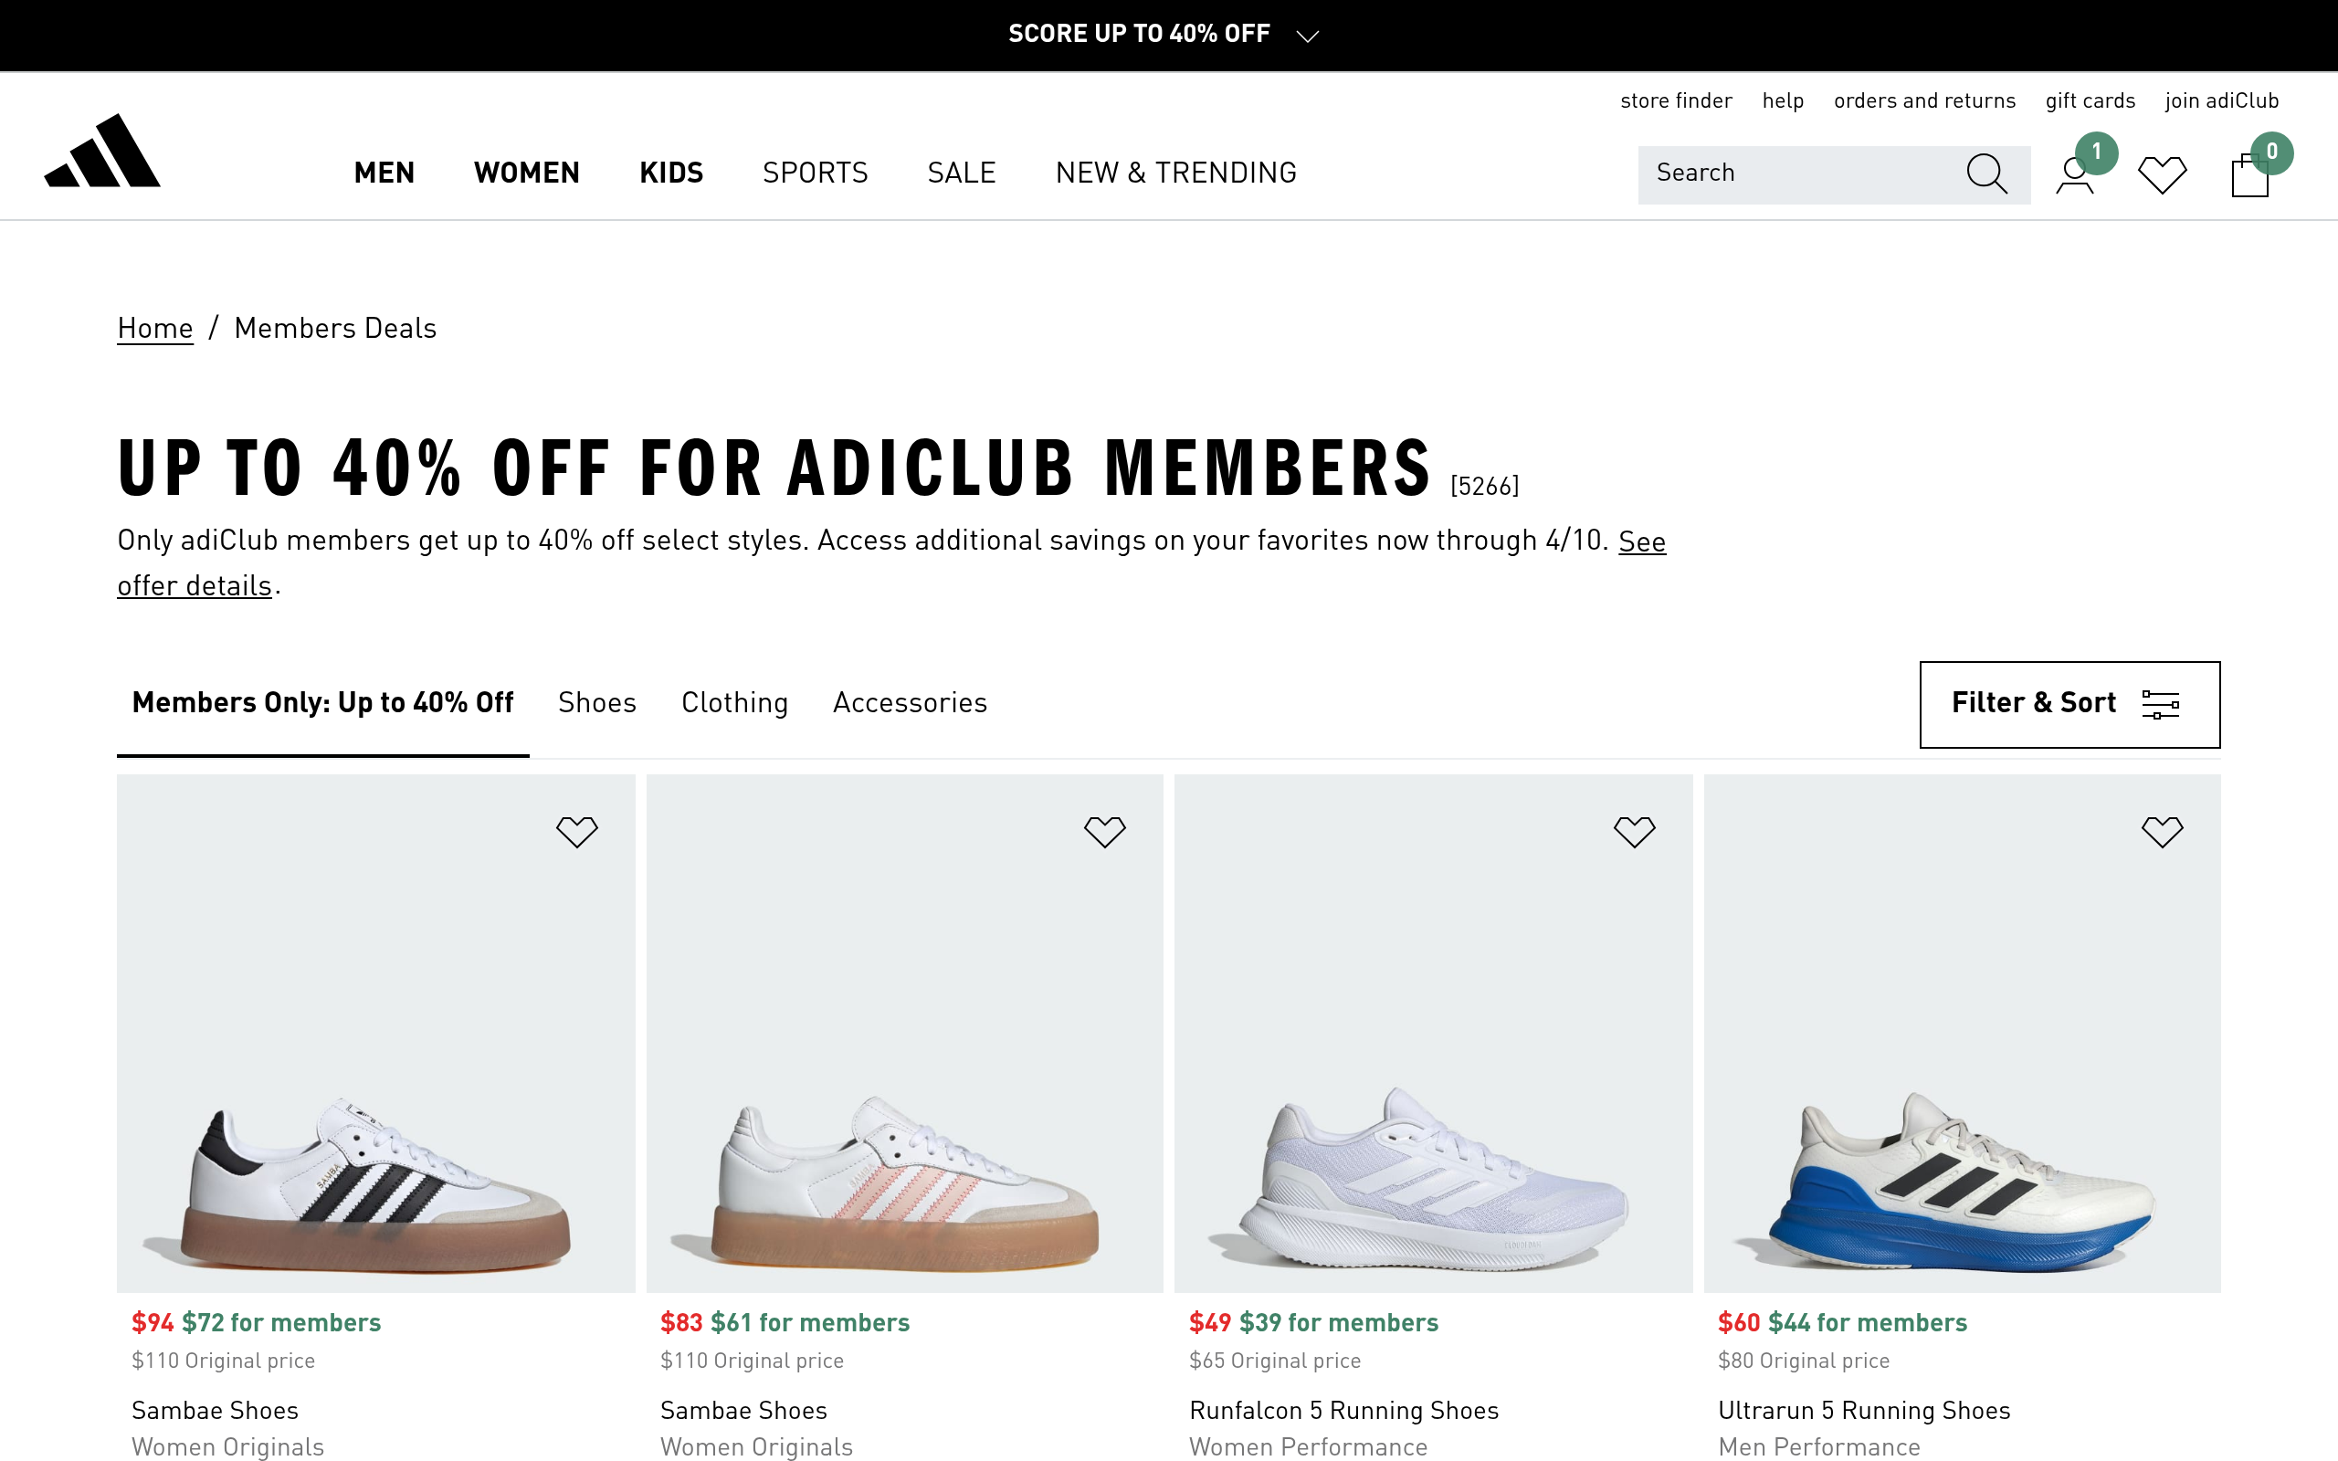The height and width of the screenshot is (1461, 2338).
Task: Open the shopping bag icon
Action: pos(2249,176)
